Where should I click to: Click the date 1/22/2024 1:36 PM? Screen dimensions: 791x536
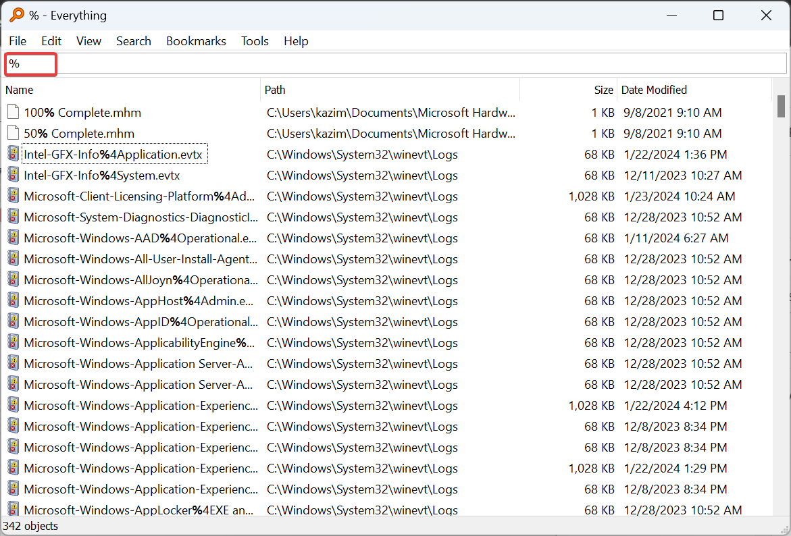point(675,155)
